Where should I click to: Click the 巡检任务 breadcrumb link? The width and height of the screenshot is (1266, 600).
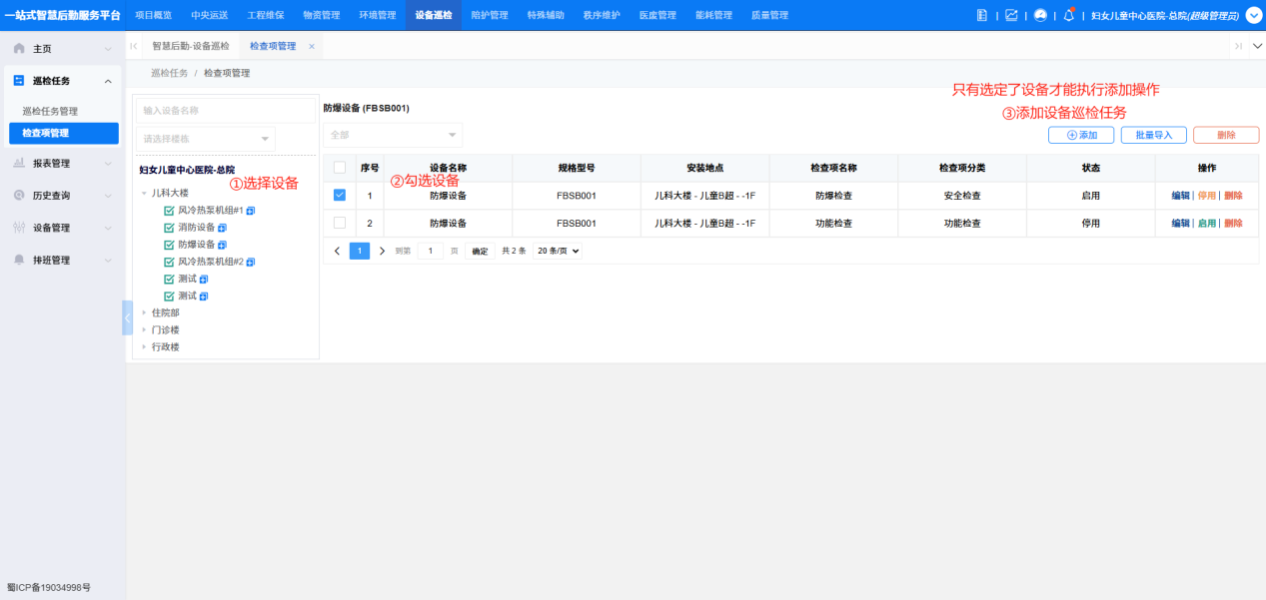[170, 73]
